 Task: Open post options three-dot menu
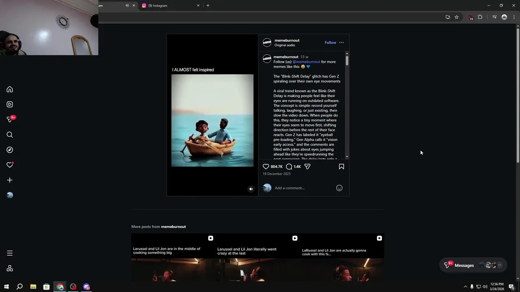coord(341,43)
